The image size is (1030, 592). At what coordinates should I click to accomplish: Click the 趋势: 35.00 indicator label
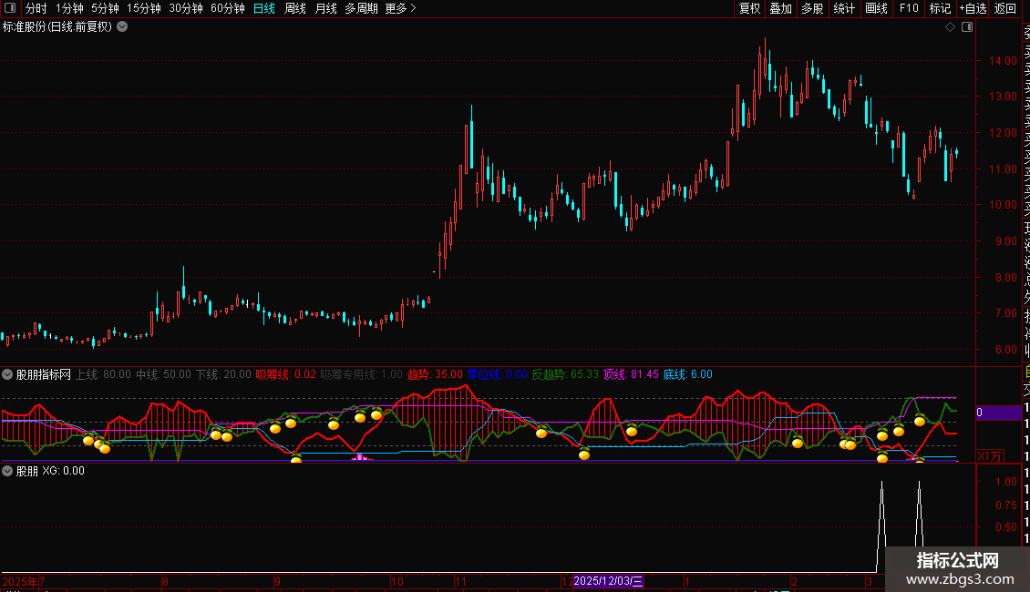(x=435, y=374)
